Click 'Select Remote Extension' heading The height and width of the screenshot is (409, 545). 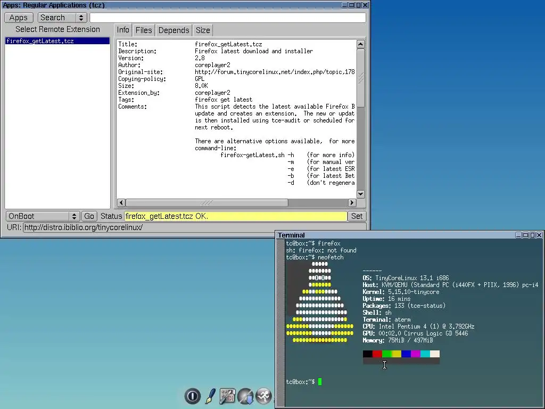57,30
